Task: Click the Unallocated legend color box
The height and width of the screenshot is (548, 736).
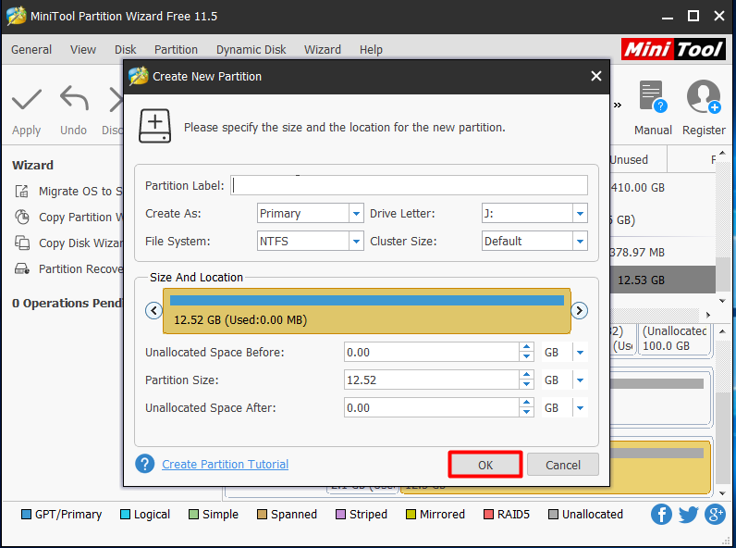Action: coord(554,515)
